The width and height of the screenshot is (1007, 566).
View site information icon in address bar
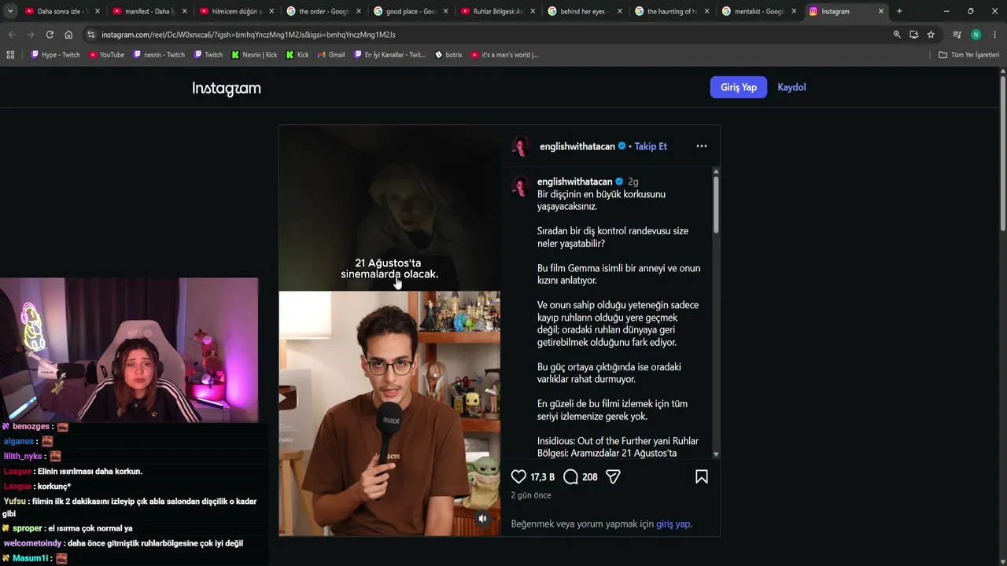[91, 35]
